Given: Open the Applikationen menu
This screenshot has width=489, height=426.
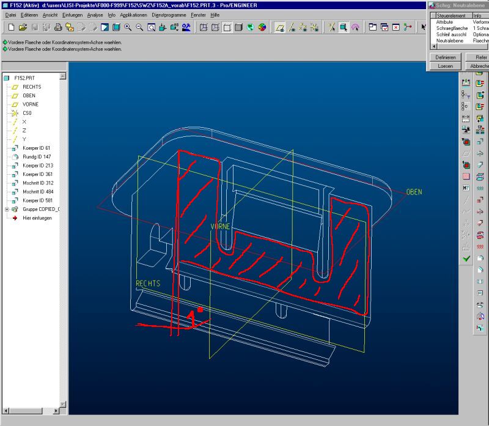Looking at the screenshot, I should (x=133, y=15).
